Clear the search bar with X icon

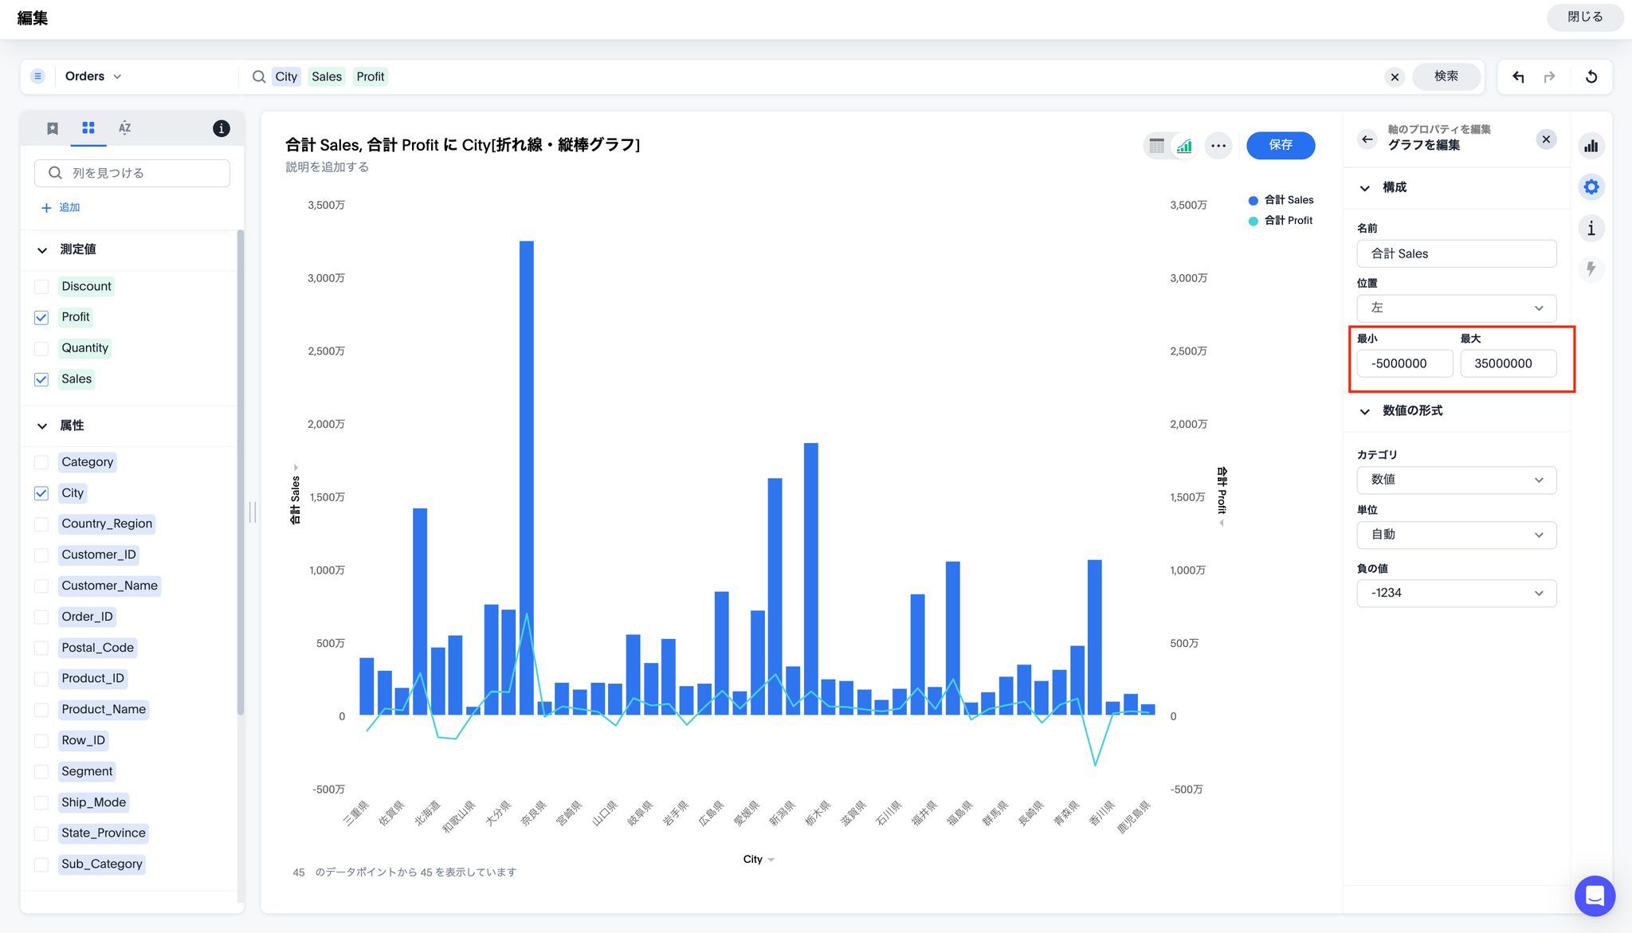pos(1395,76)
